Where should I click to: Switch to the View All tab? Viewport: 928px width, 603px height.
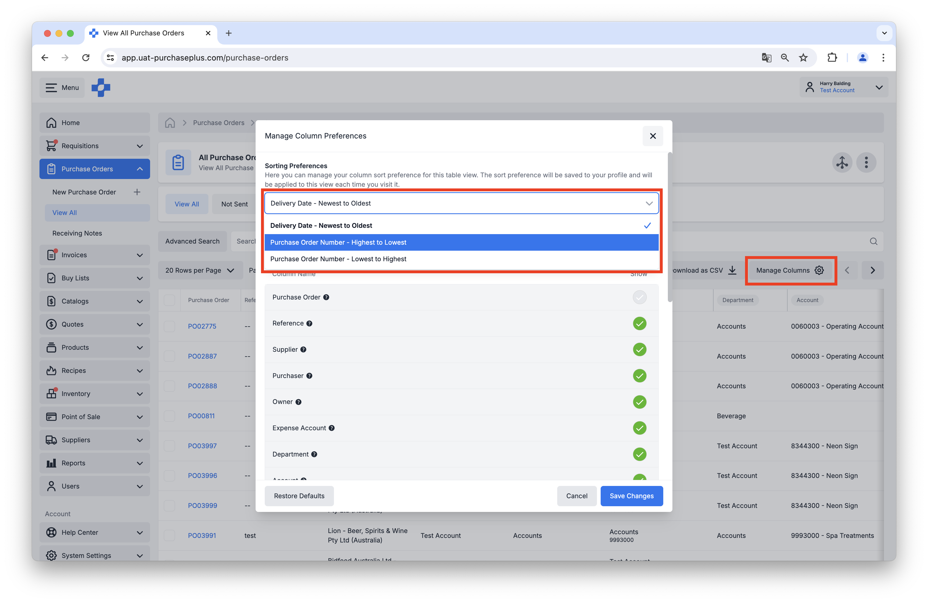(x=187, y=204)
